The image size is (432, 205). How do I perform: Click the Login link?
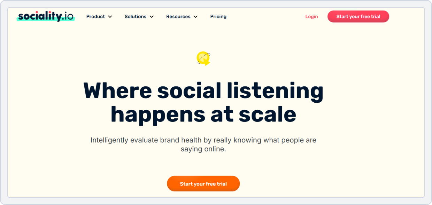click(x=311, y=16)
